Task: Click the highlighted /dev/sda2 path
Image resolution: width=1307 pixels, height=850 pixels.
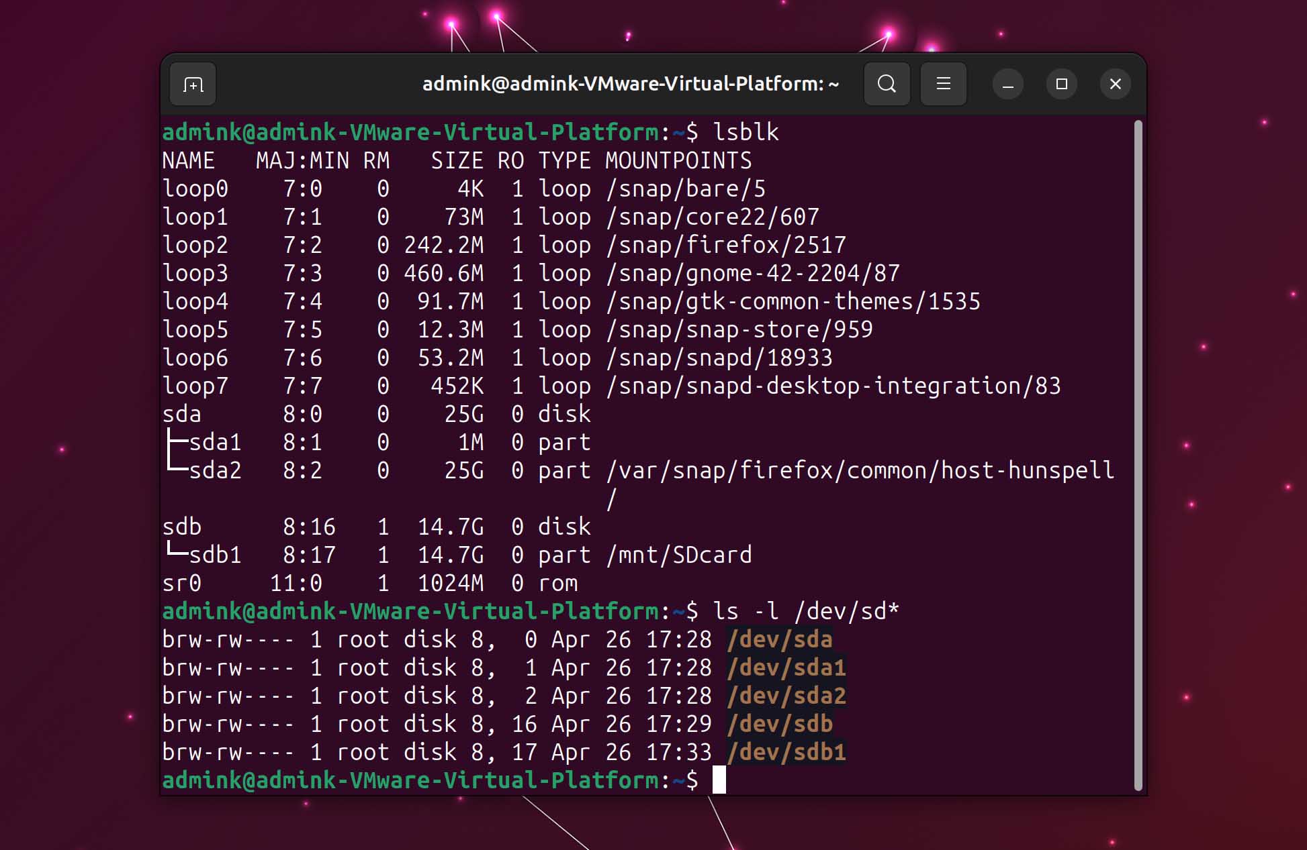Action: (786, 696)
